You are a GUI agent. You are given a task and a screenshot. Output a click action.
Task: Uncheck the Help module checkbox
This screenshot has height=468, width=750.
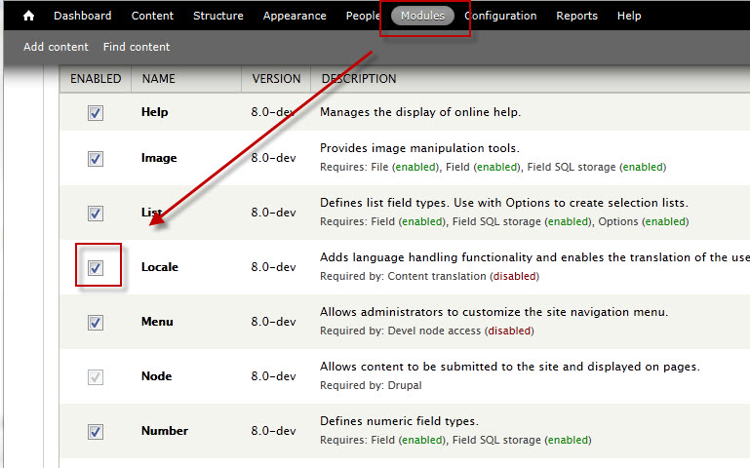pyautogui.click(x=96, y=113)
